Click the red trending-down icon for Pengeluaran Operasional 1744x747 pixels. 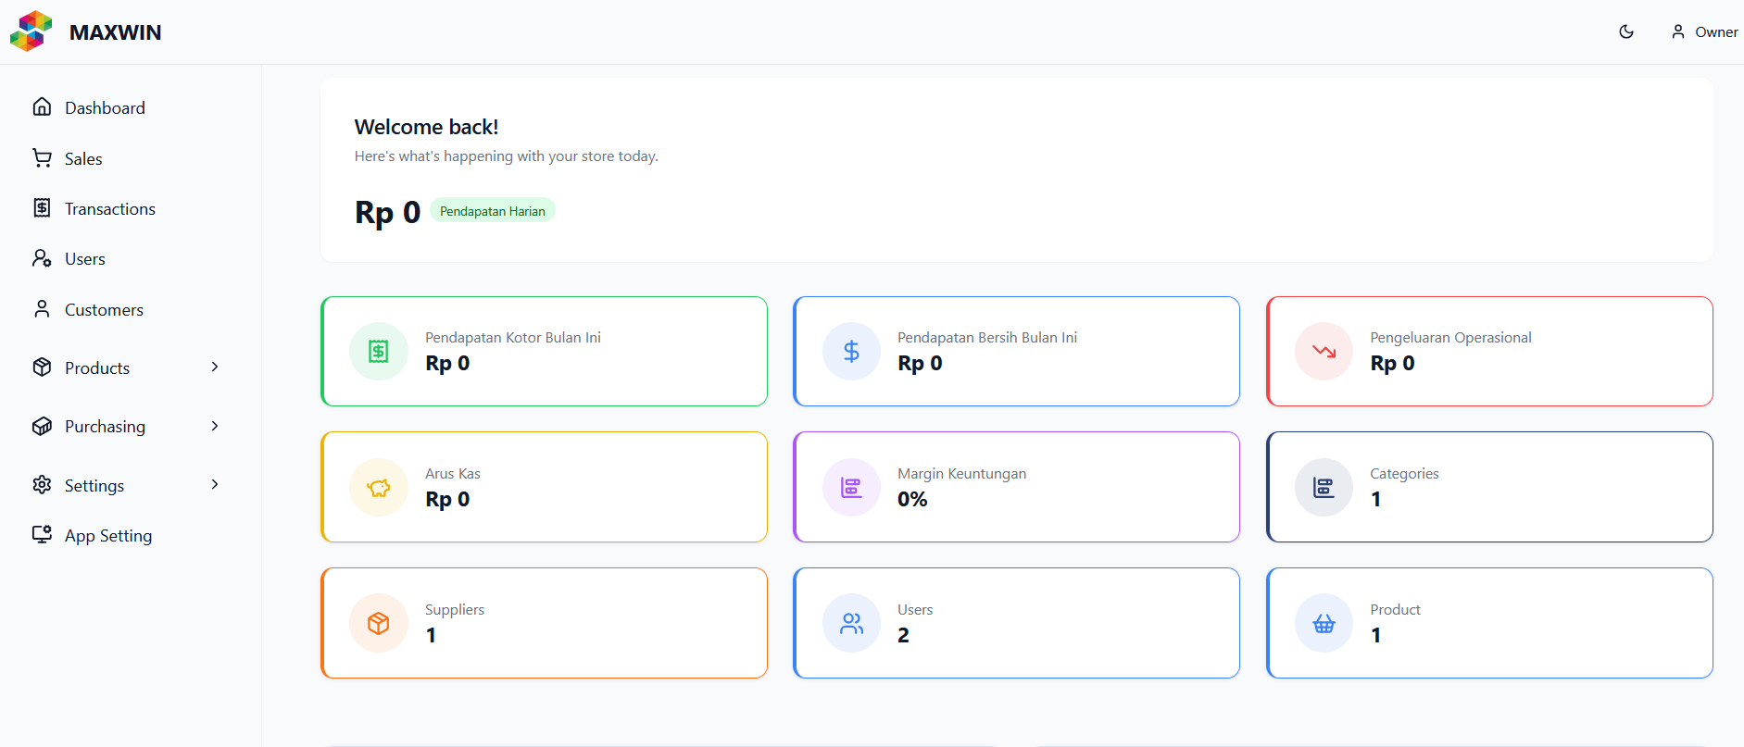[x=1324, y=352]
